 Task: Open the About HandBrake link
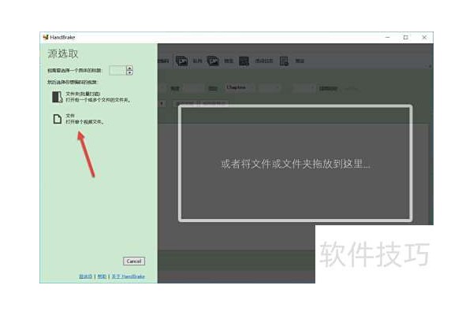pyautogui.click(x=128, y=276)
